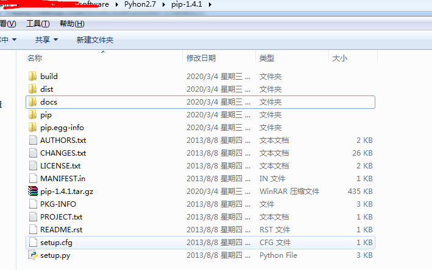Click the 新建文件夹 button

[x=95, y=40]
